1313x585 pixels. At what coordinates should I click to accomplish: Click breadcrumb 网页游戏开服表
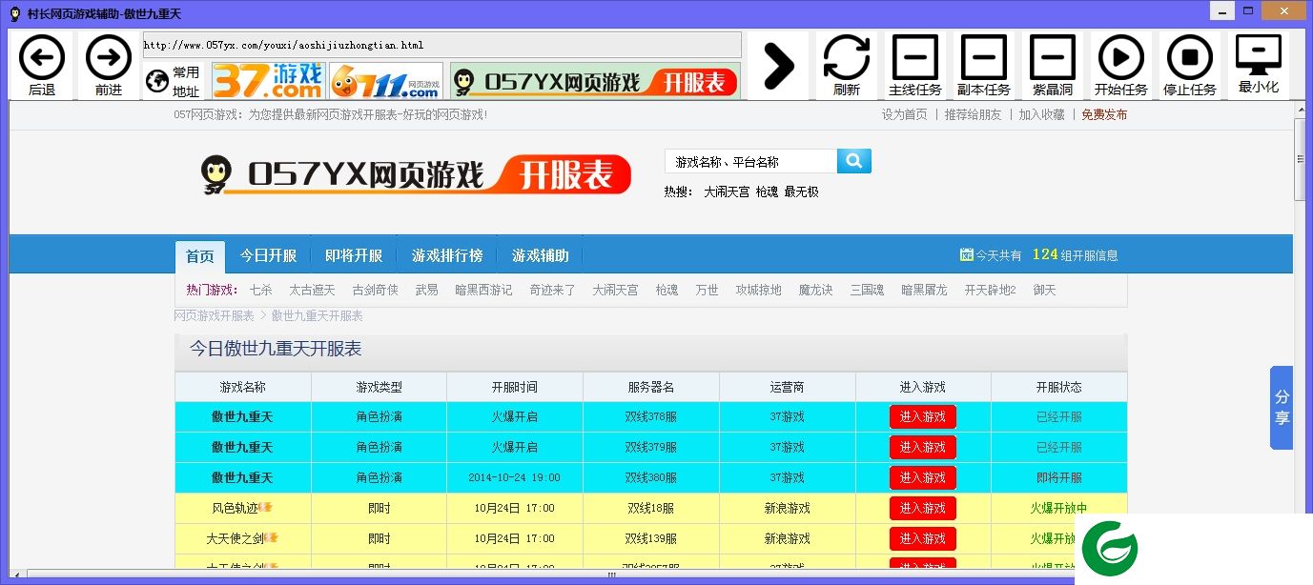215,315
